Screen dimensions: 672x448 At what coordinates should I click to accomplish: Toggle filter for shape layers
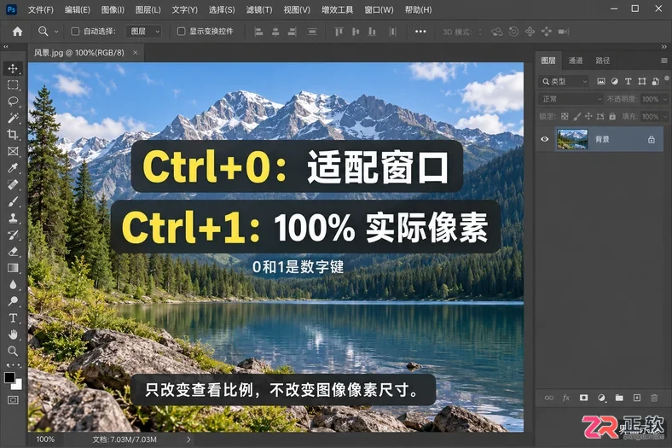point(641,81)
